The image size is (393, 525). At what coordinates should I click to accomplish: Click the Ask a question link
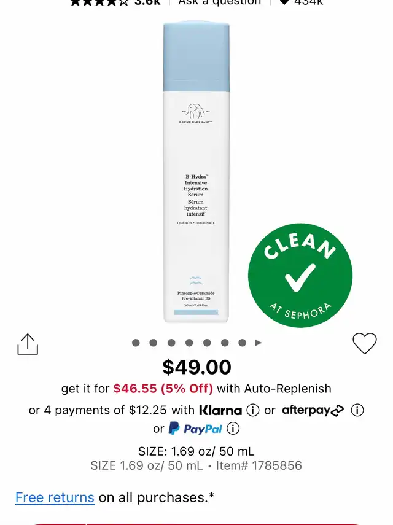pyautogui.click(x=220, y=2)
